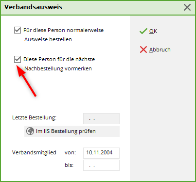Click the 'von:' label text
196x182 pixels.
70,152
